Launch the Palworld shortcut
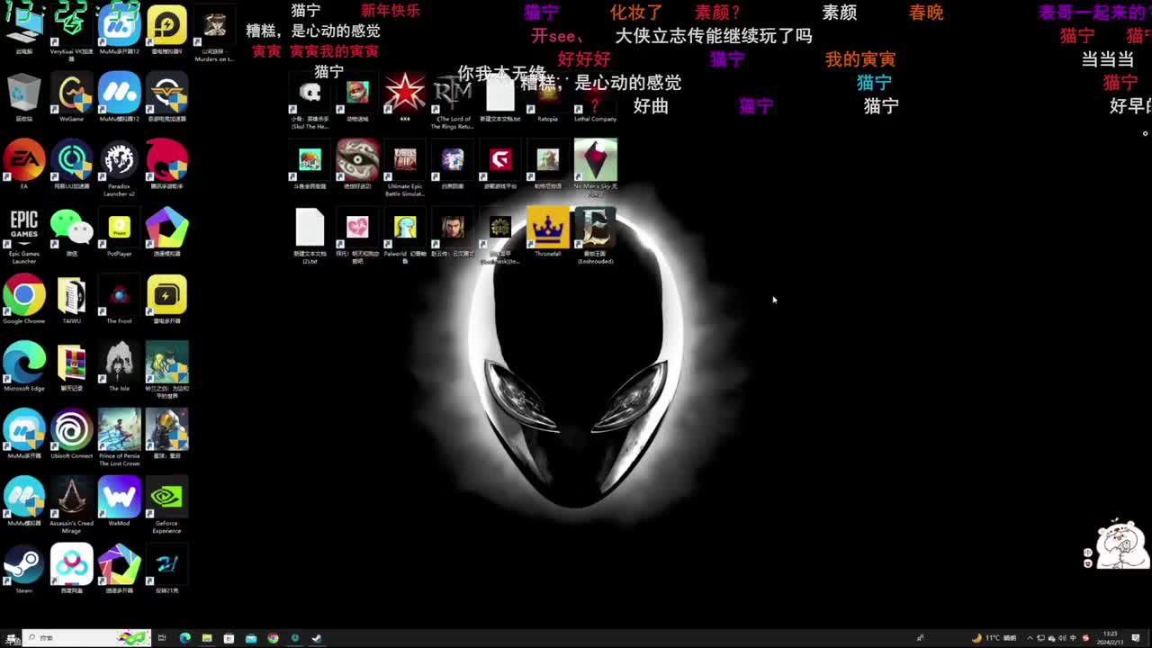Image resolution: width=1152 pixels, height=648 pixels. [405, 236]
